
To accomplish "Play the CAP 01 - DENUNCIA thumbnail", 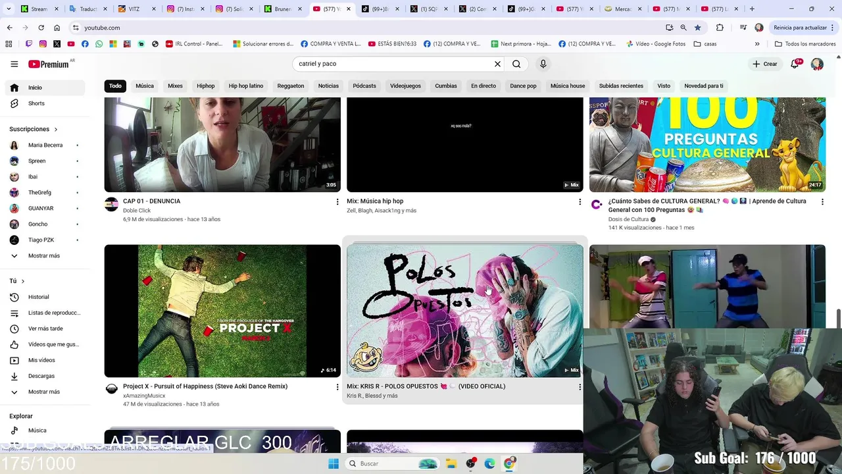I will pyautogui.click(x=222, y=145).
